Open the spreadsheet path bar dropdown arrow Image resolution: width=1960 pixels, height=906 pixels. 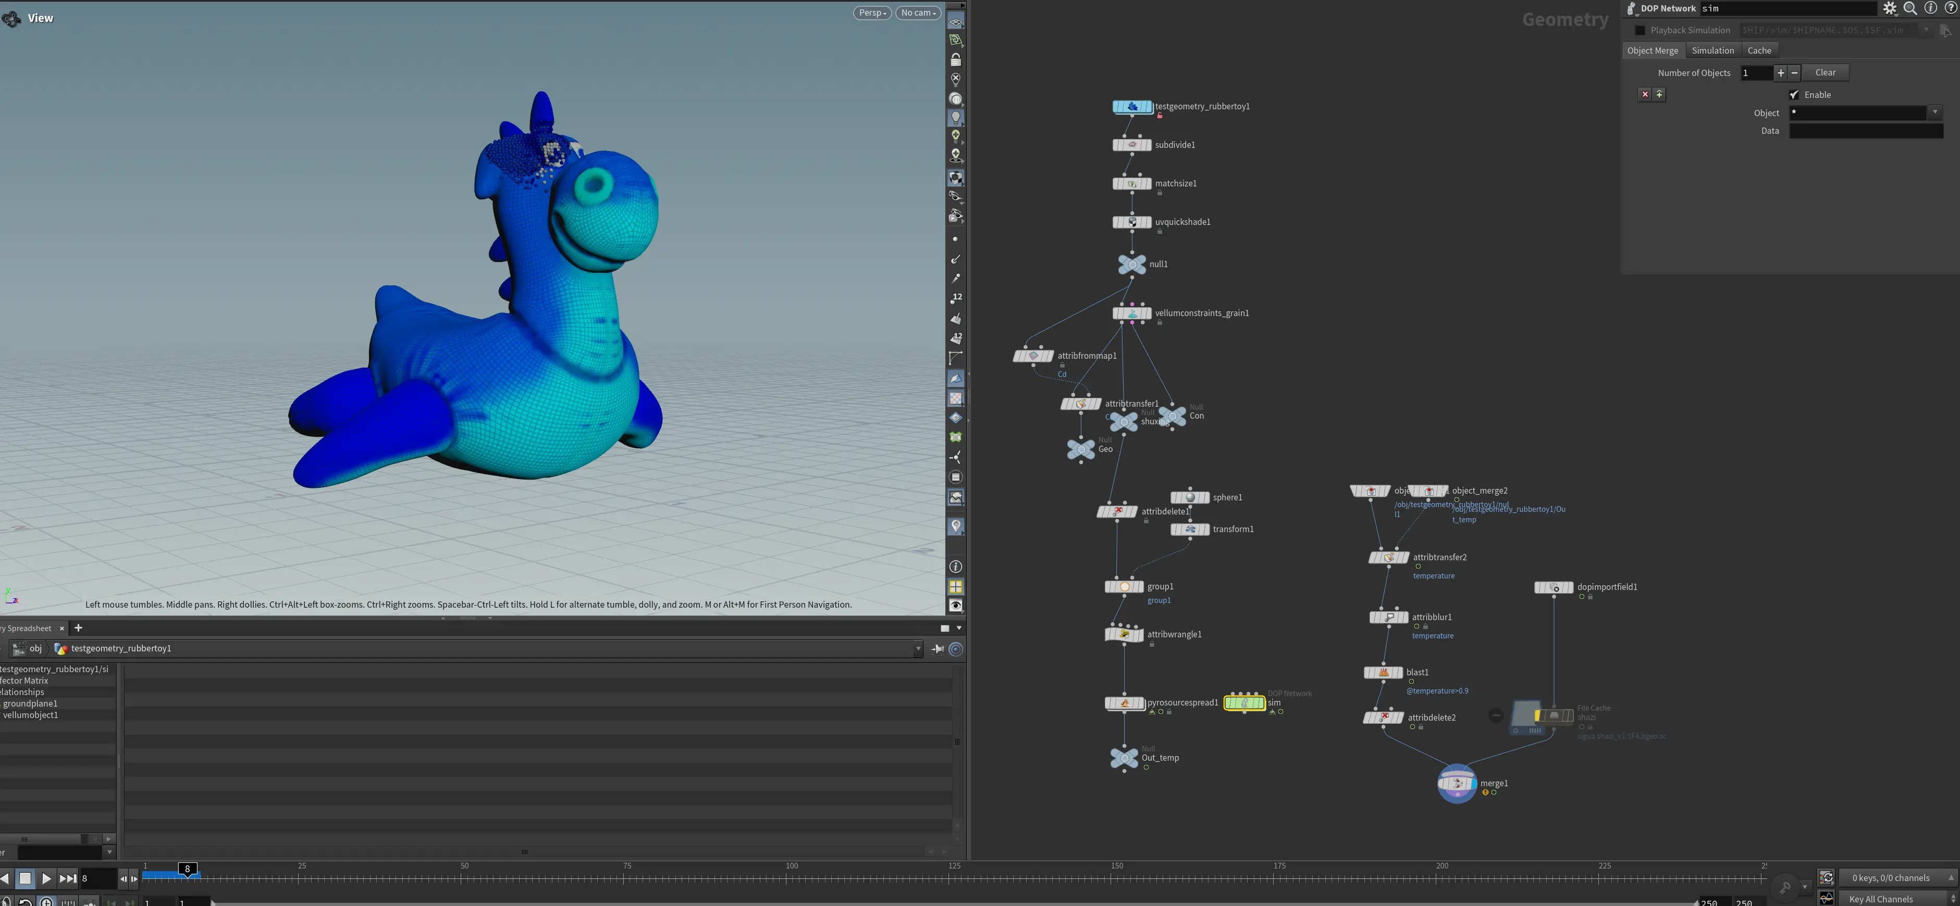point(918,649)
